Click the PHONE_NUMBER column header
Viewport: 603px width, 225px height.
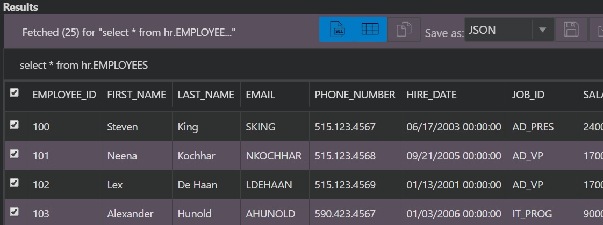coord(355,95)
